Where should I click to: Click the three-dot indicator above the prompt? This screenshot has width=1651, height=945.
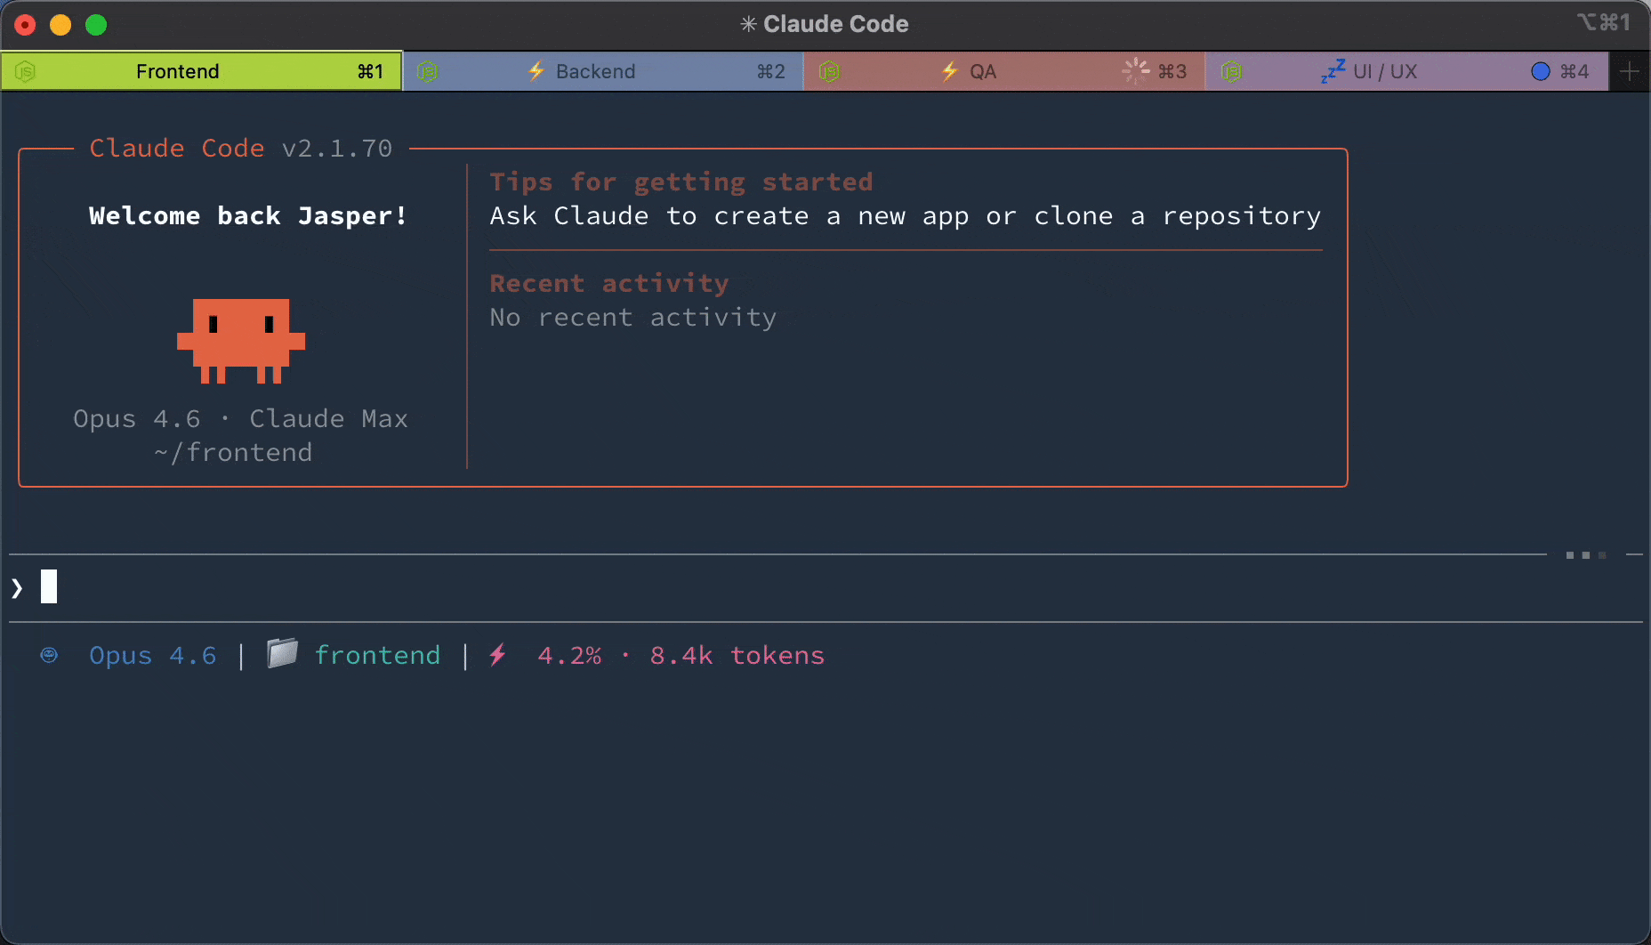tap(1586, 555)
